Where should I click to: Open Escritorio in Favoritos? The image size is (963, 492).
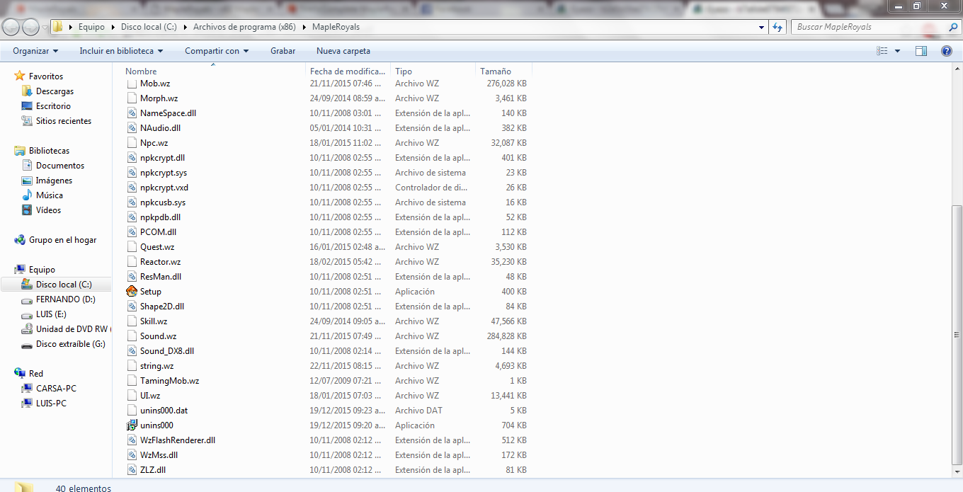pos(53,106)
